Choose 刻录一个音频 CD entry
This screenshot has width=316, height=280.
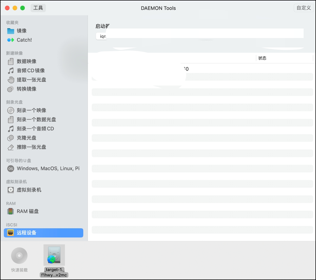(x=35, y=129)
